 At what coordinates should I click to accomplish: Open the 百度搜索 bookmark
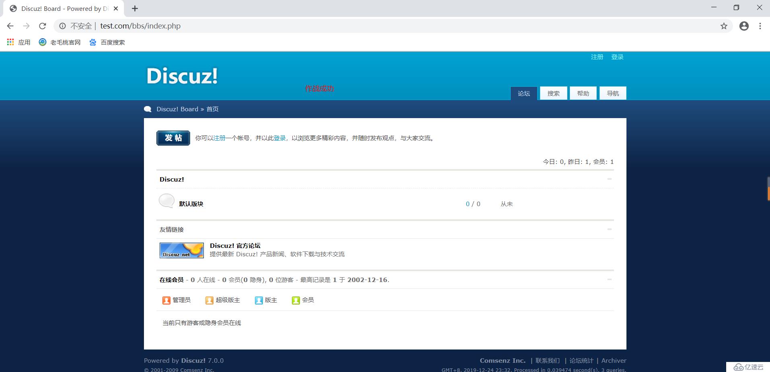click(x=107, y=42)
